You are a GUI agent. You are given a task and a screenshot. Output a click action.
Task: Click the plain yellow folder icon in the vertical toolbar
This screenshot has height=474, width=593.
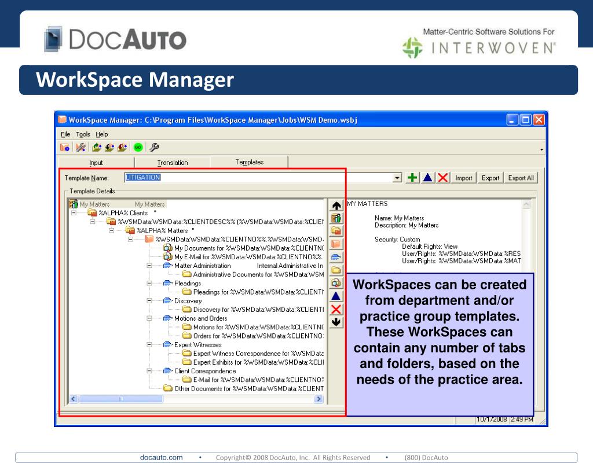tap(336, 270)
